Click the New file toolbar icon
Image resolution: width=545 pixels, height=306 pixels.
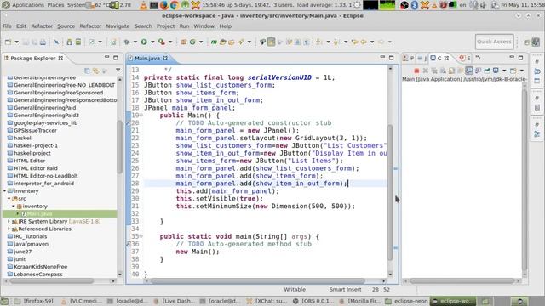point(8,42)
